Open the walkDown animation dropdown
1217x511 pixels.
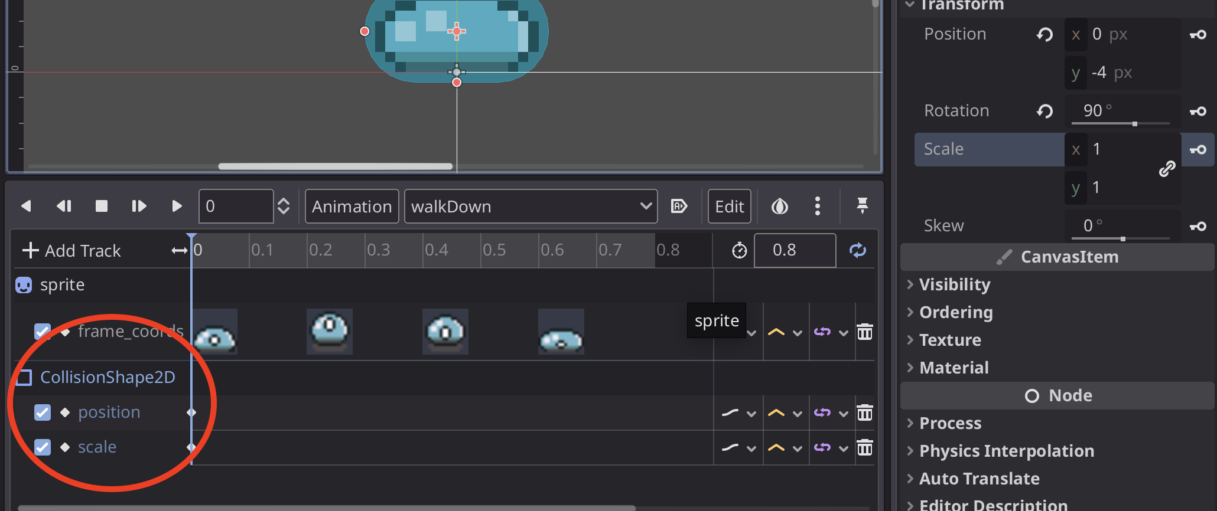[530, 207]
